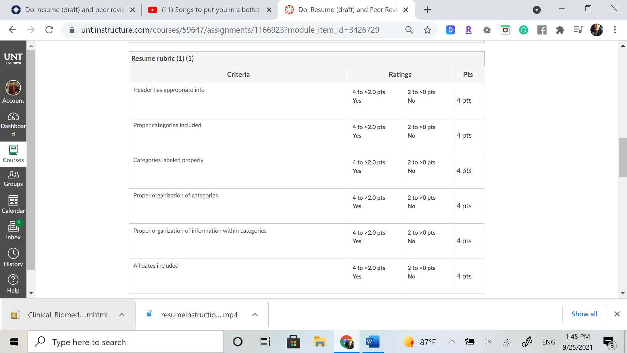Click ENG language indicator in tray
The height and width of the screenshot is (353, 627).
(x=549, y=342)
